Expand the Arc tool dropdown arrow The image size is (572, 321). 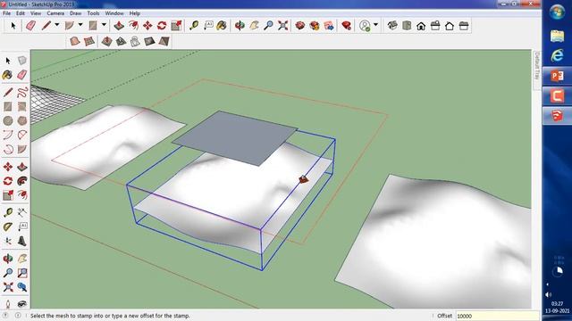coord(80,25)
